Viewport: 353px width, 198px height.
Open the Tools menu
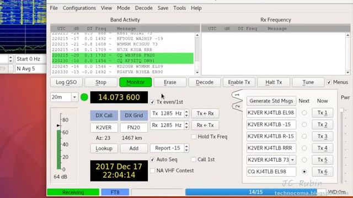pos(179,8)
